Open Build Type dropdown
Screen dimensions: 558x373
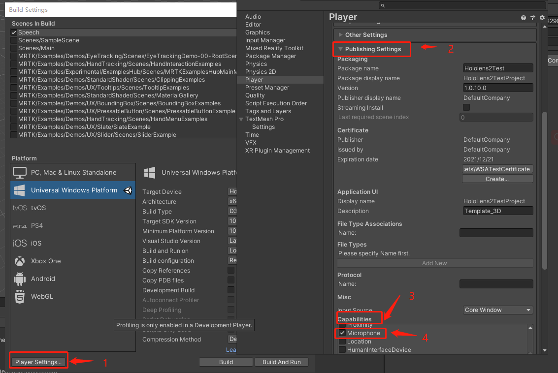(x=232, y=211)
